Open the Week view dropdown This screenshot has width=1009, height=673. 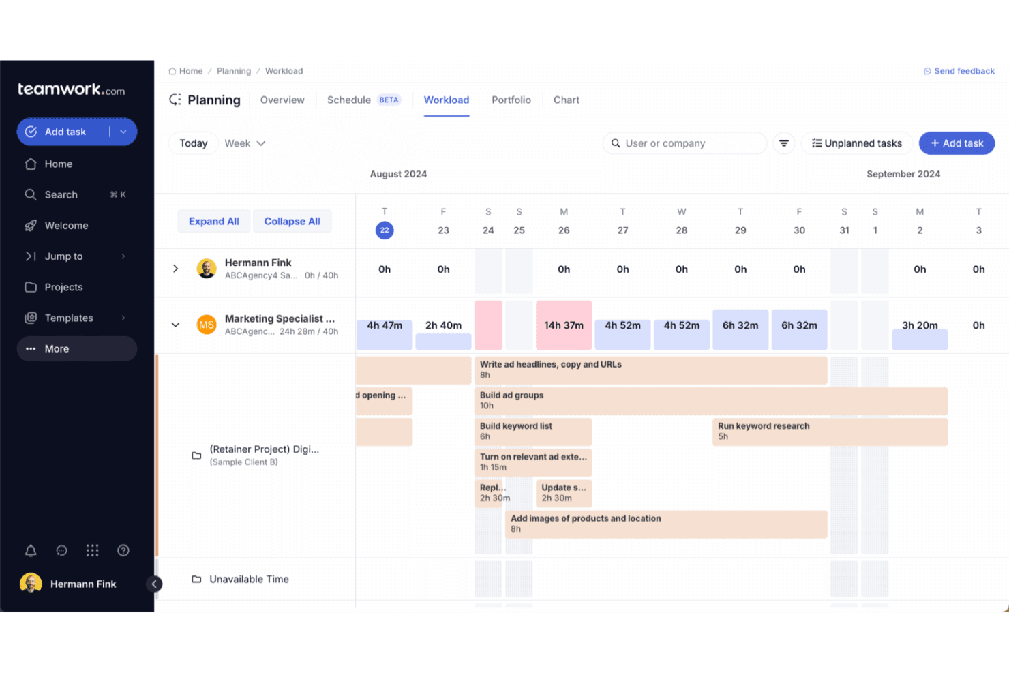tap(245, 143)
